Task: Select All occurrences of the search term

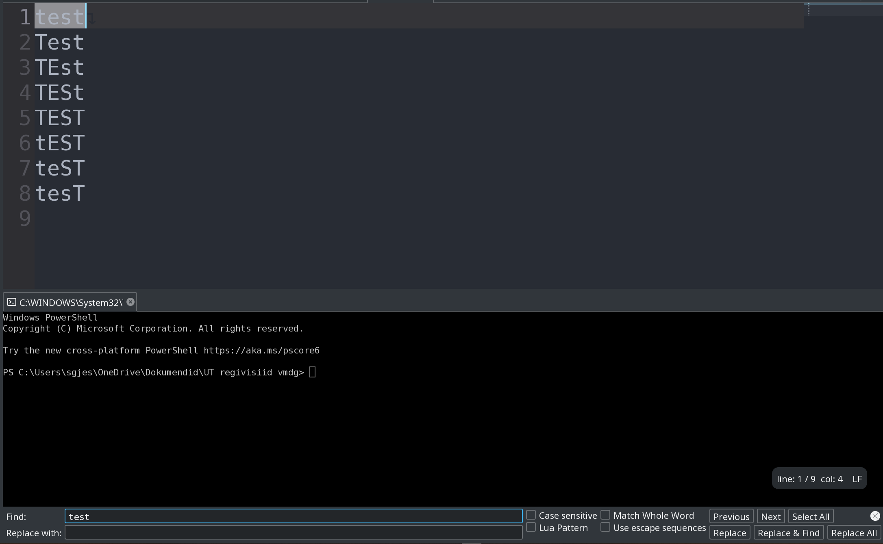Action: coord(811,516)
